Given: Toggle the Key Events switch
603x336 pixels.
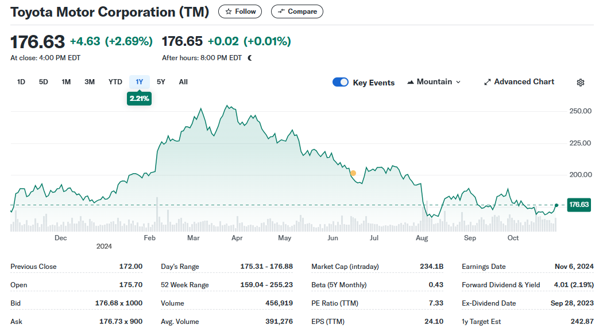Looking at the screenshot, I should point(341,82).
